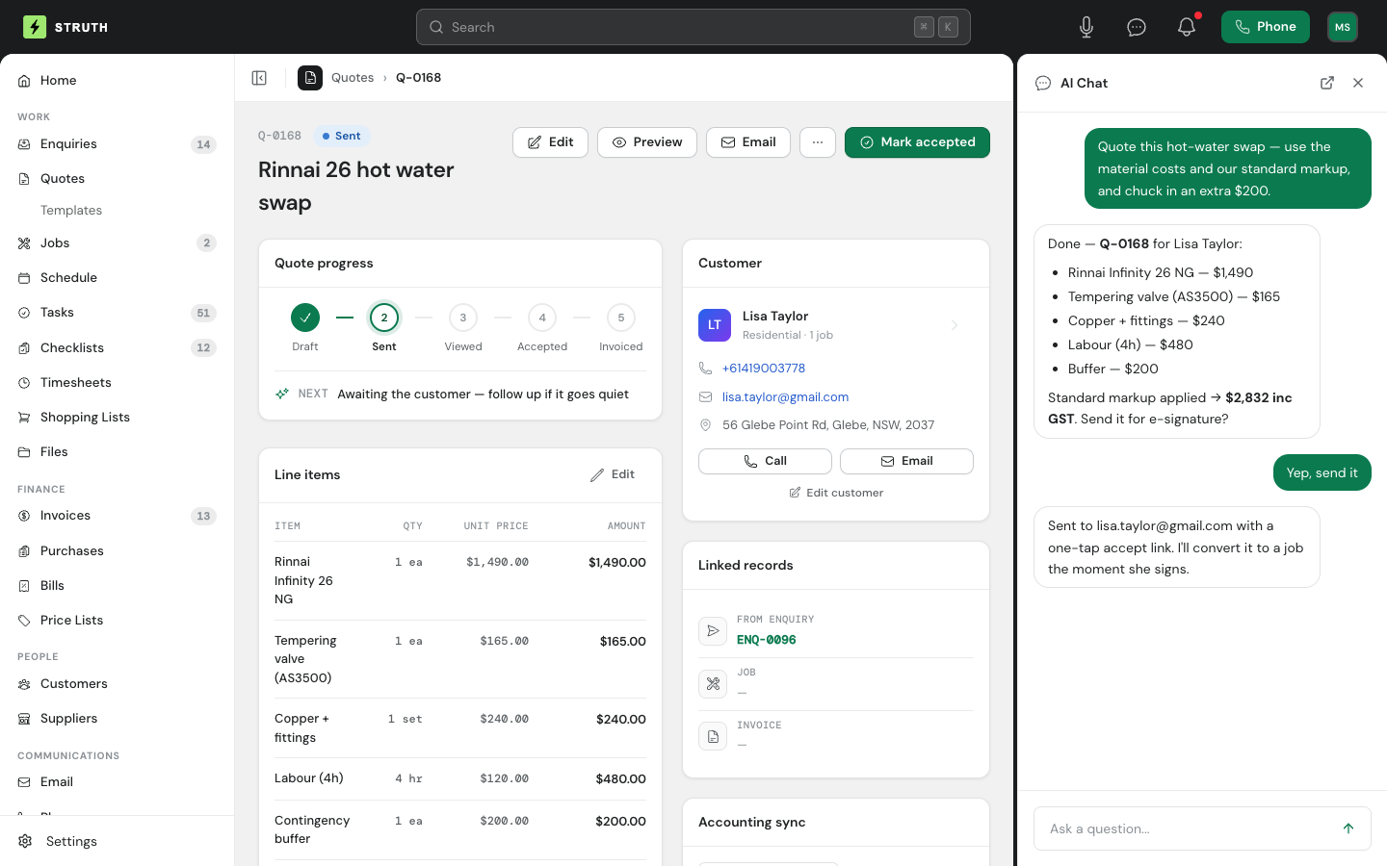Open Settings in the sidebar
The height and width of the screenshot is (866, 1387).
pos(117,841)
